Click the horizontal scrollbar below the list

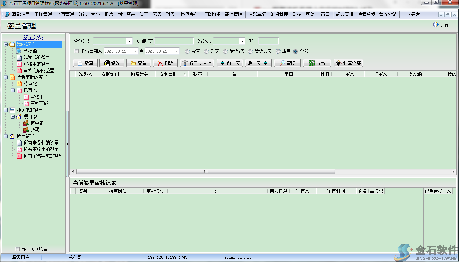205,171
